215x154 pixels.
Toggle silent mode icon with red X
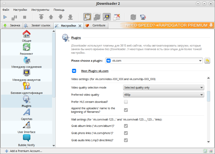coord(116,17)
